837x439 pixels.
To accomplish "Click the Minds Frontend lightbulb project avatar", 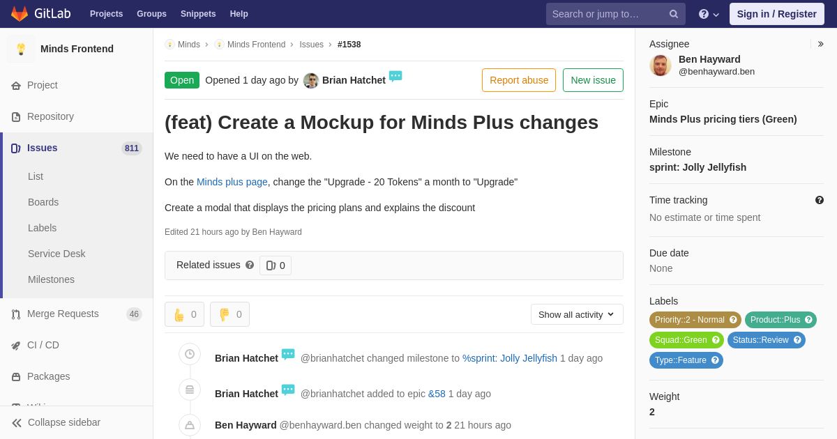I will [x=21, y=49].
